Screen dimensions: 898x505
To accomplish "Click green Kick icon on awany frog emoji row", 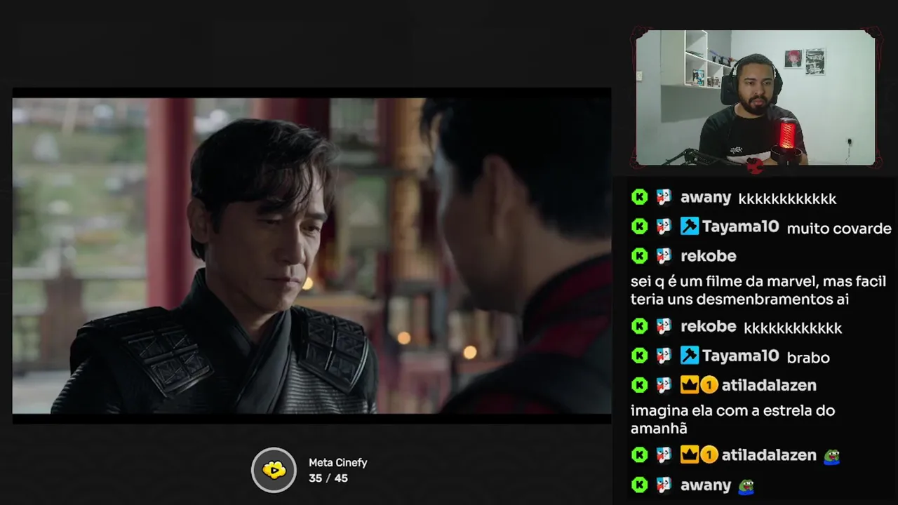I will (639, 485).
